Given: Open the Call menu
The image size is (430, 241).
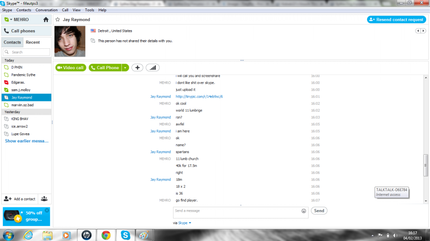Looking at the screenshot, I should tap(65, 10).
